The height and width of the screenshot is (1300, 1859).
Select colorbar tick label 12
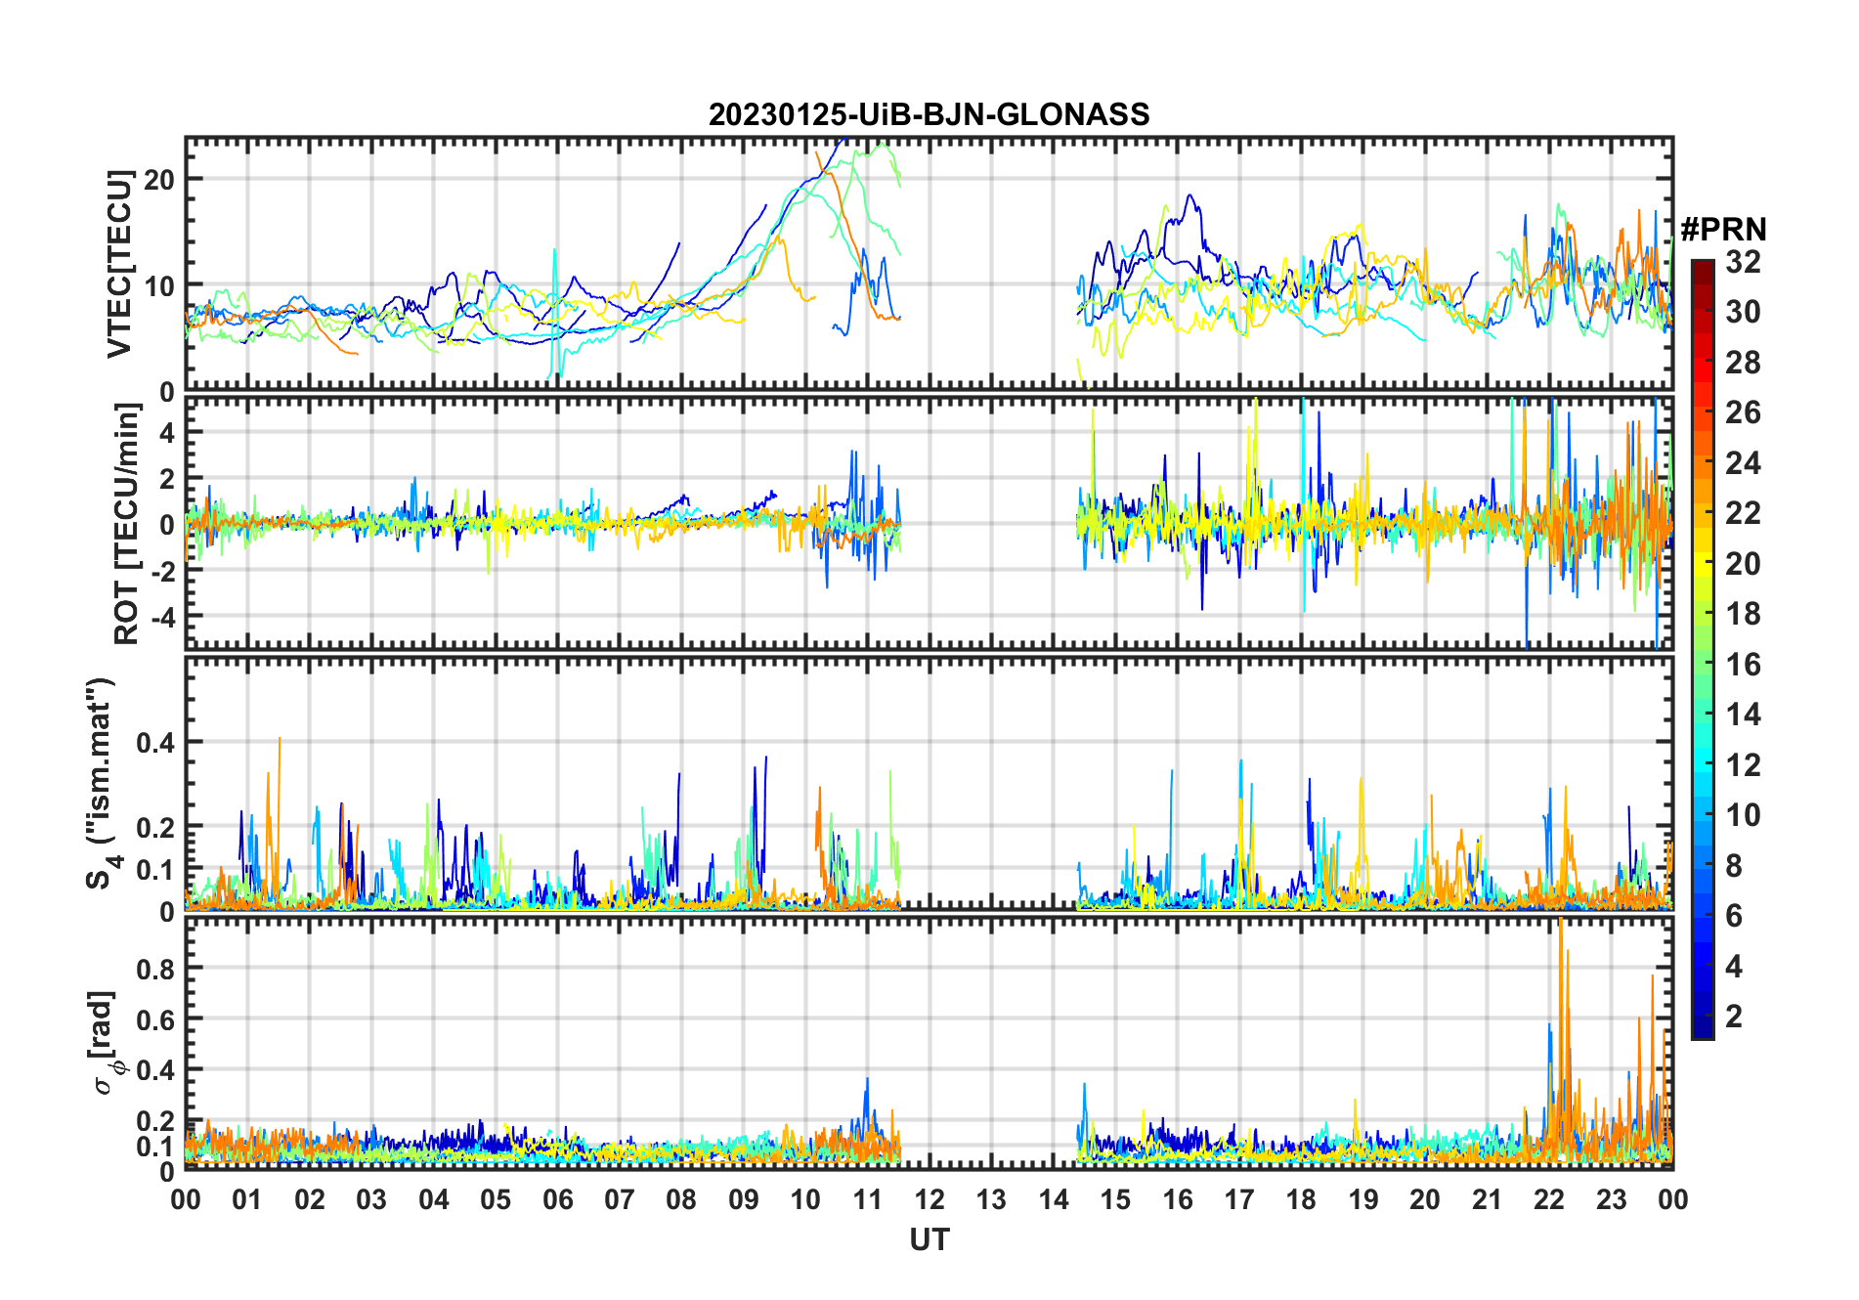(1743, 765)
